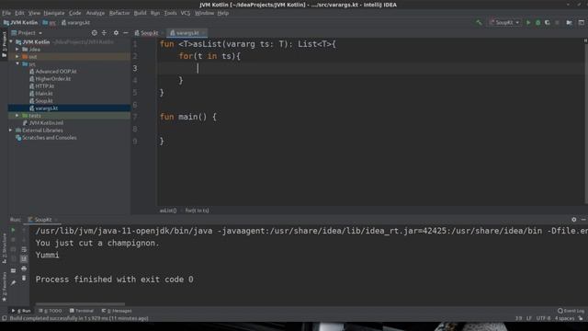Click 4 spaces indent in status bar
The image size is (588, 331).
(564, 318)
